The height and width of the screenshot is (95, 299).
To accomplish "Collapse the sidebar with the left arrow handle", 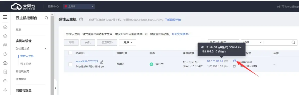I will point(55,88).
